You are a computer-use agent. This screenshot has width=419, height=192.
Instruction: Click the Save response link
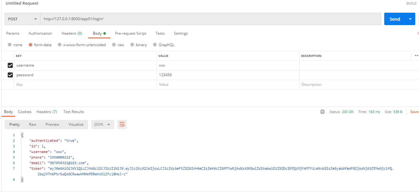[414, 112]
